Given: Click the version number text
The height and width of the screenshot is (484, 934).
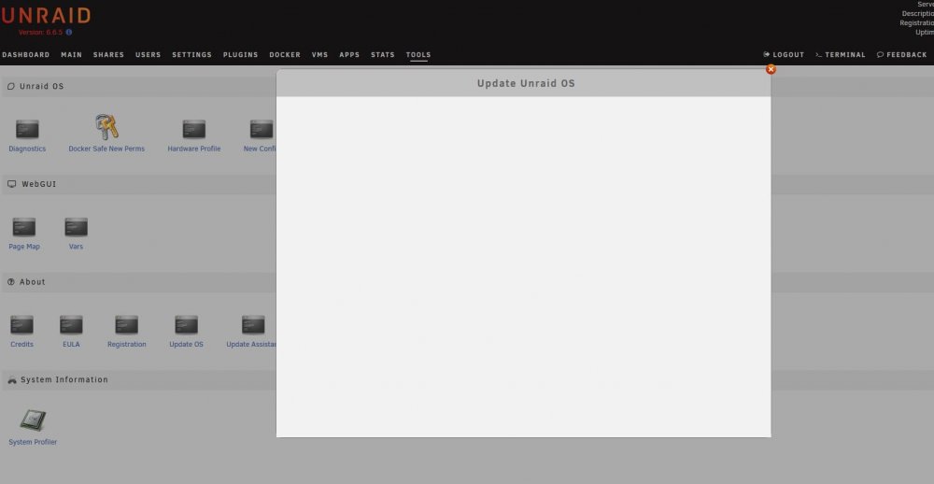Looking at the screenshot, I should point(40,32).
